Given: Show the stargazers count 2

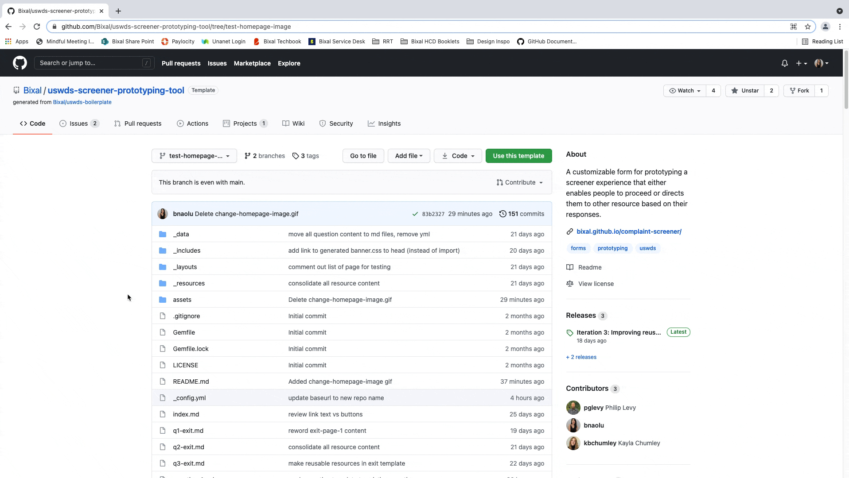Looking at the screenshot, I should click(771, 91).
